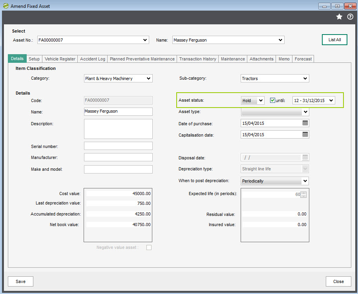
Task: Open calendar picker for Date of purchase
Action: (x=305, y=123)
